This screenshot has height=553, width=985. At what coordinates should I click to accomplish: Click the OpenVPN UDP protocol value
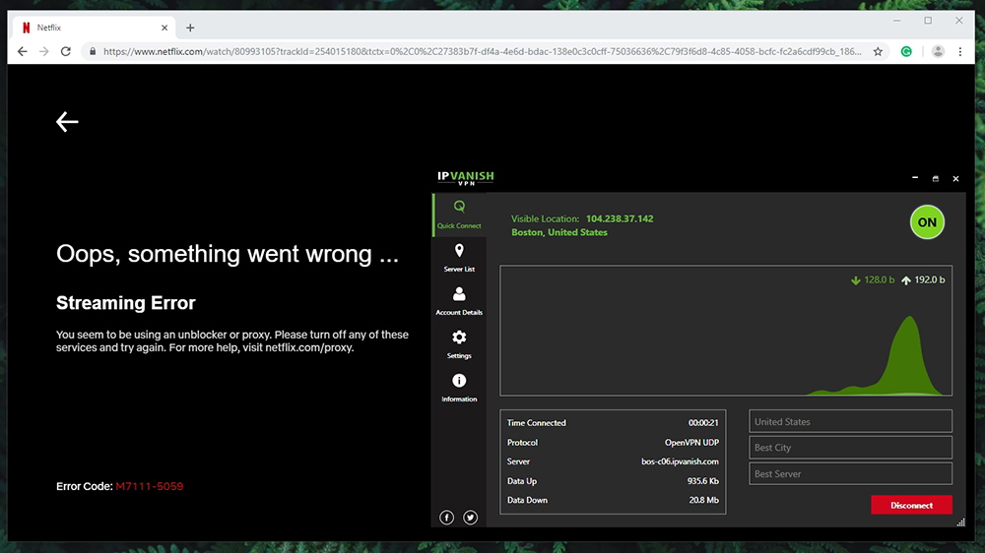tap(691, 443)
